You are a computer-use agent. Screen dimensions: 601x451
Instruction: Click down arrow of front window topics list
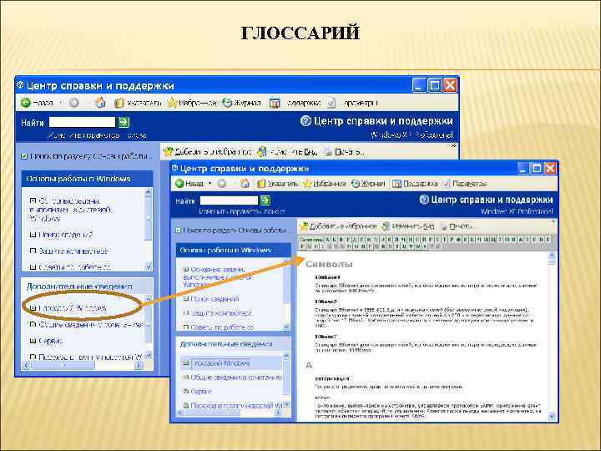coord(286,327)
